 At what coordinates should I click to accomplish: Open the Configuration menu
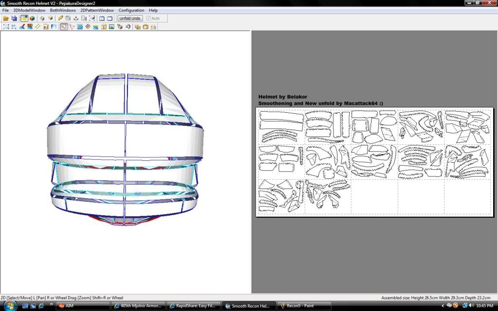(x=131, y=10)
